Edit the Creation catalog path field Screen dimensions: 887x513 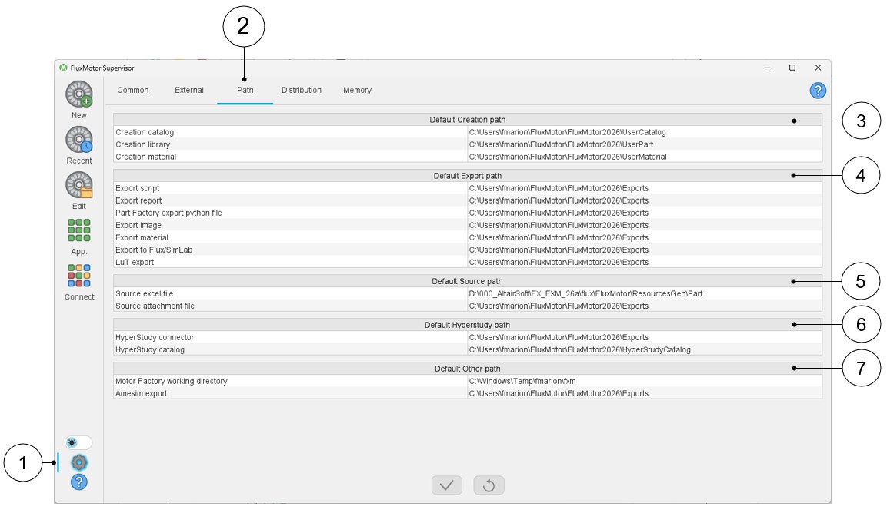click(645, 132)
